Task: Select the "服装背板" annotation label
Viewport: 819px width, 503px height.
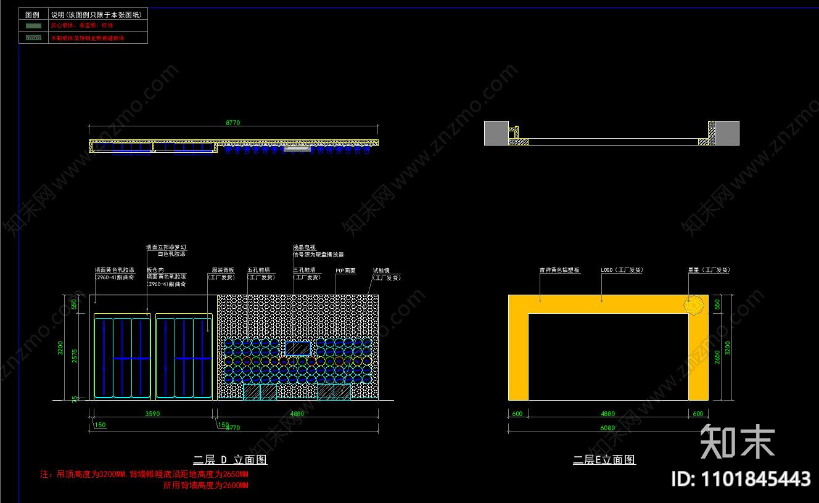Action: (223, 270)
